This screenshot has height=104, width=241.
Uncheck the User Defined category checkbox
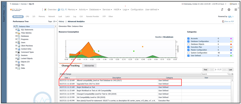[x=189, y=56]
